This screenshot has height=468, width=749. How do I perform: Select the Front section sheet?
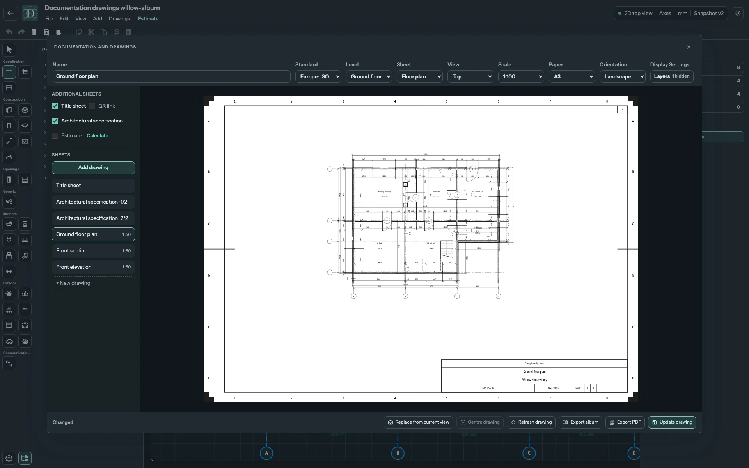93,251
